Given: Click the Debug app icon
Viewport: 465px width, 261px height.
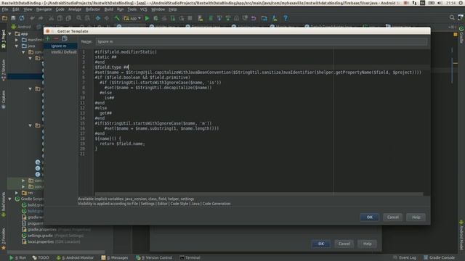Looking at the screenshot, I should [x=155, y=18].
